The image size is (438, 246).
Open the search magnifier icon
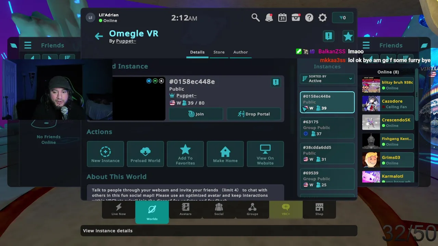(256, 17)
